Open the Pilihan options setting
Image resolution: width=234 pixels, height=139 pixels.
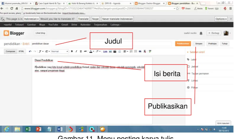tap(192, 87)
